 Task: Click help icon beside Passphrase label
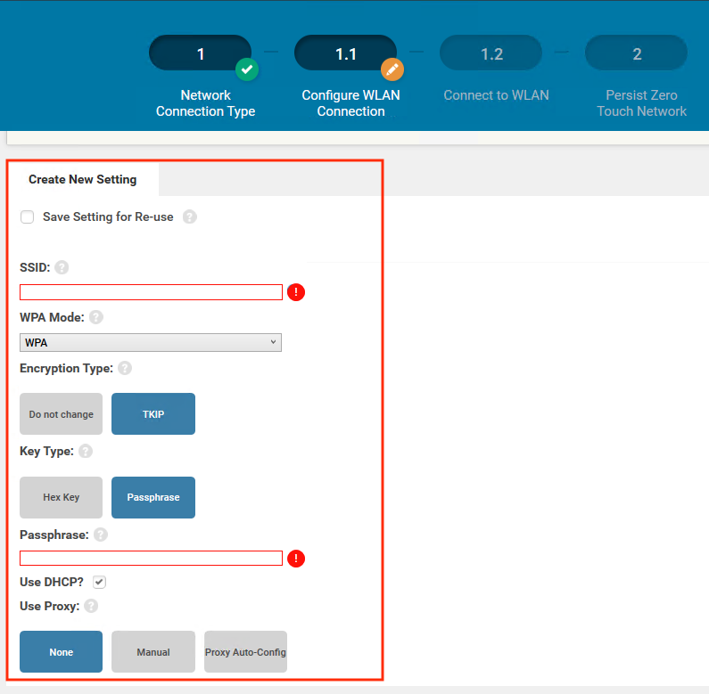101,535
